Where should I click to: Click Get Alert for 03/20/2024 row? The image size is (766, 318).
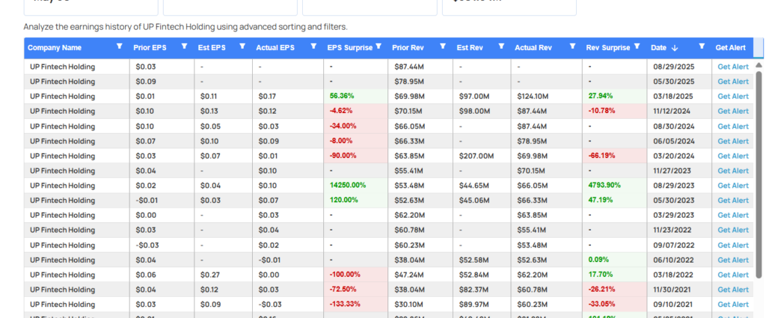(x=733, y=156)
